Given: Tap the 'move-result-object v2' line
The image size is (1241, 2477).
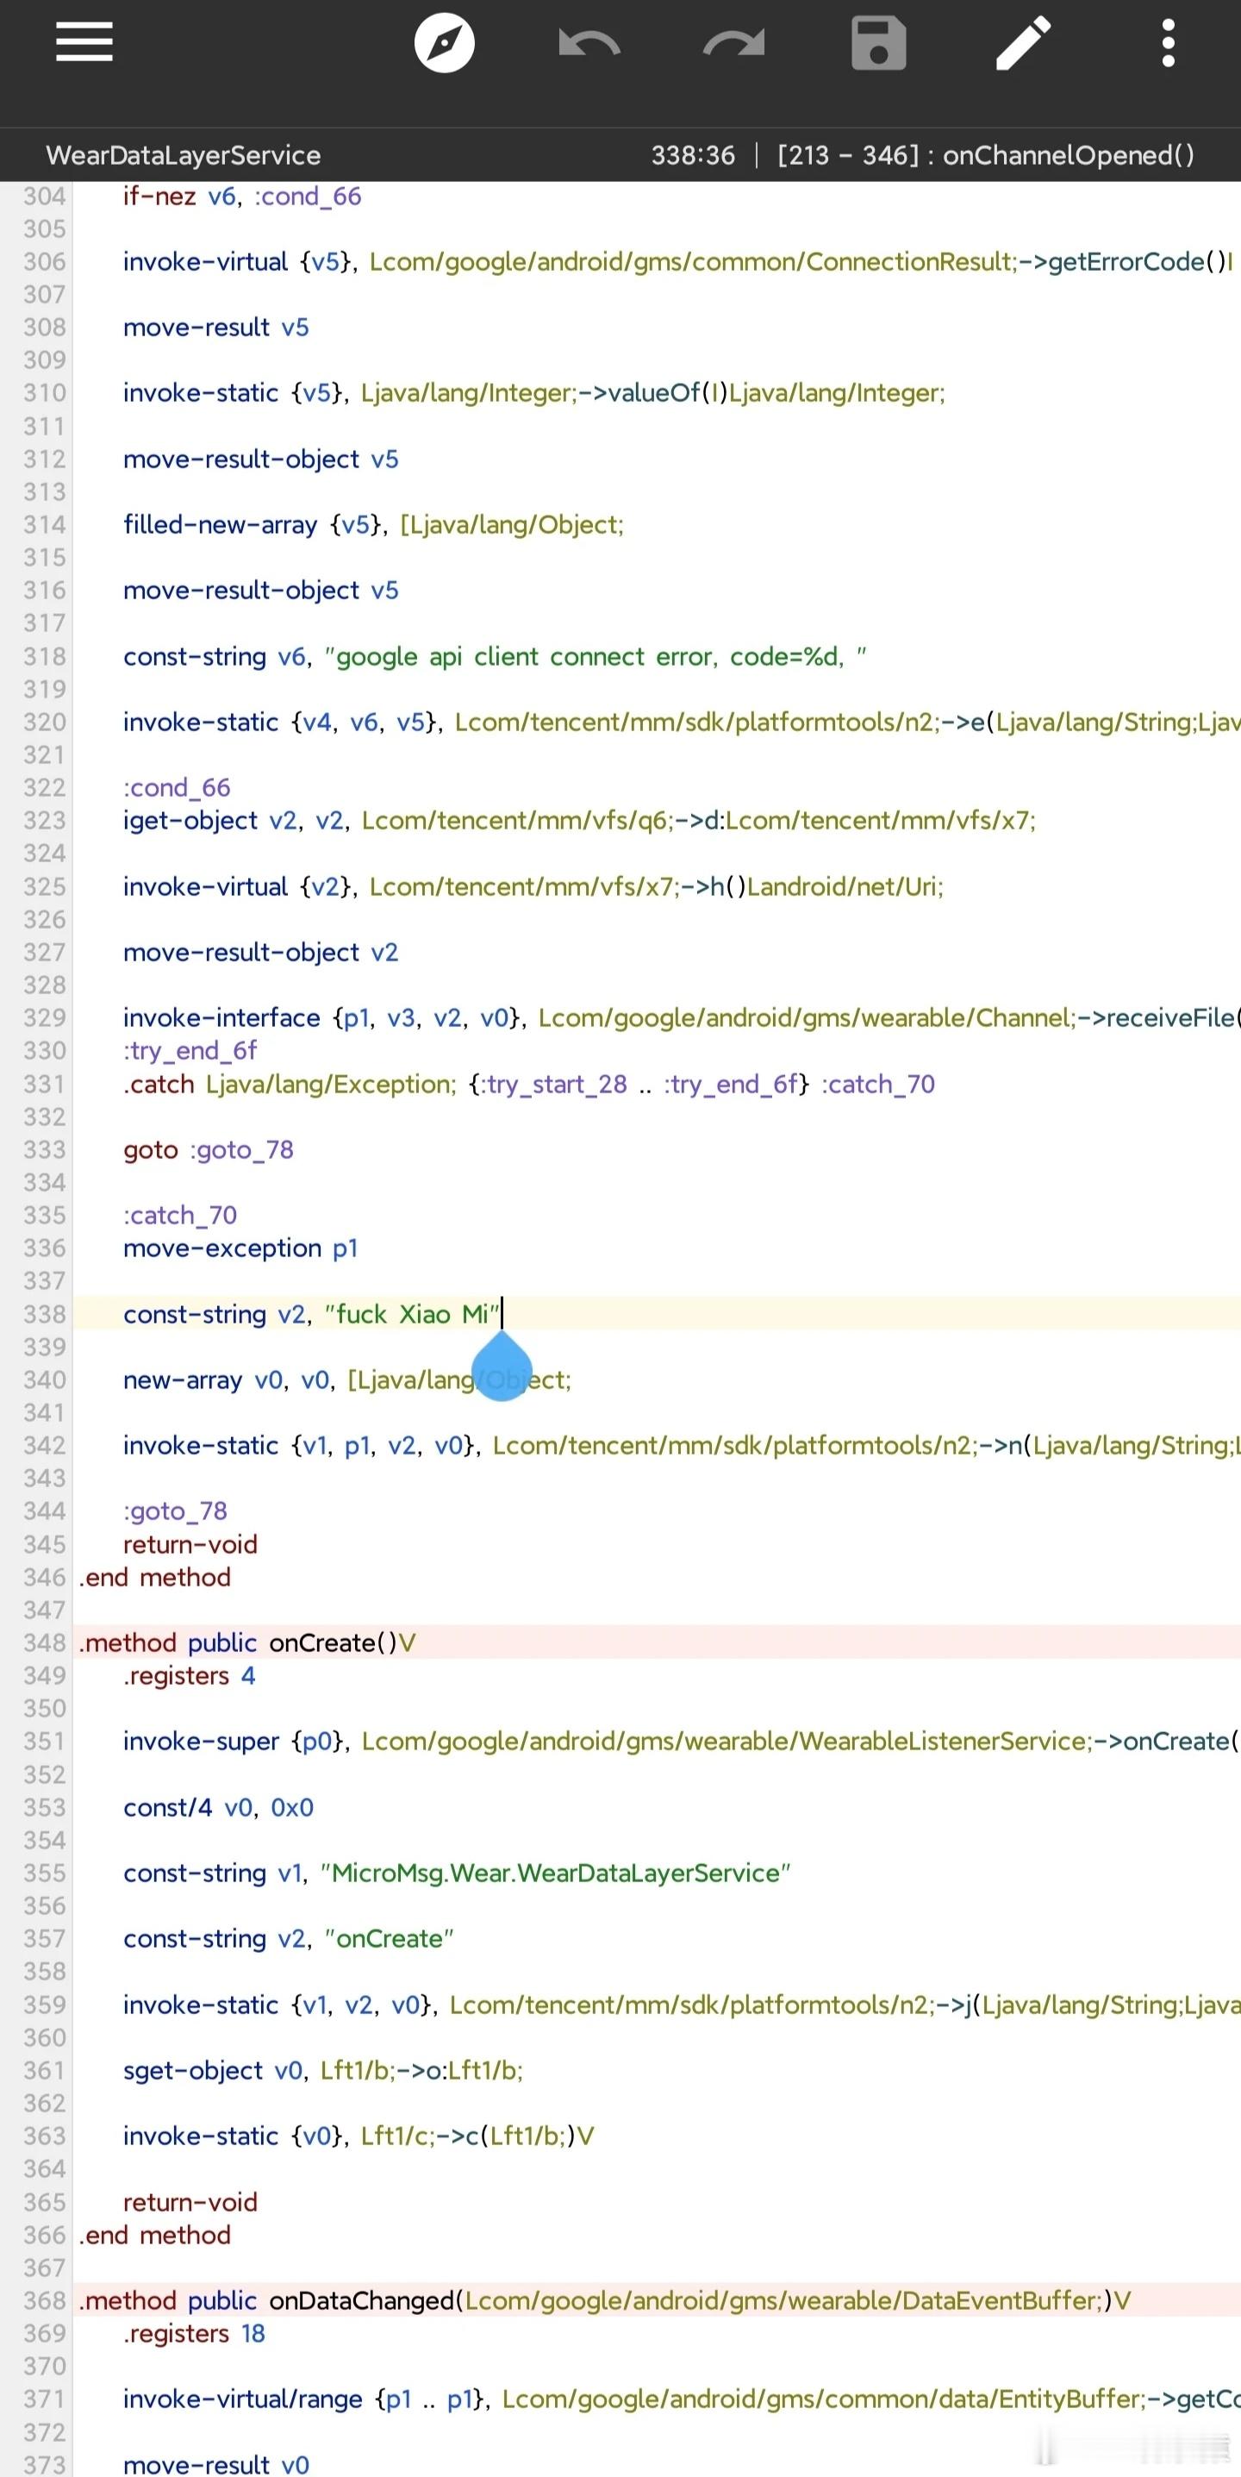Looking at the screenshot, I should click(260, 952).
